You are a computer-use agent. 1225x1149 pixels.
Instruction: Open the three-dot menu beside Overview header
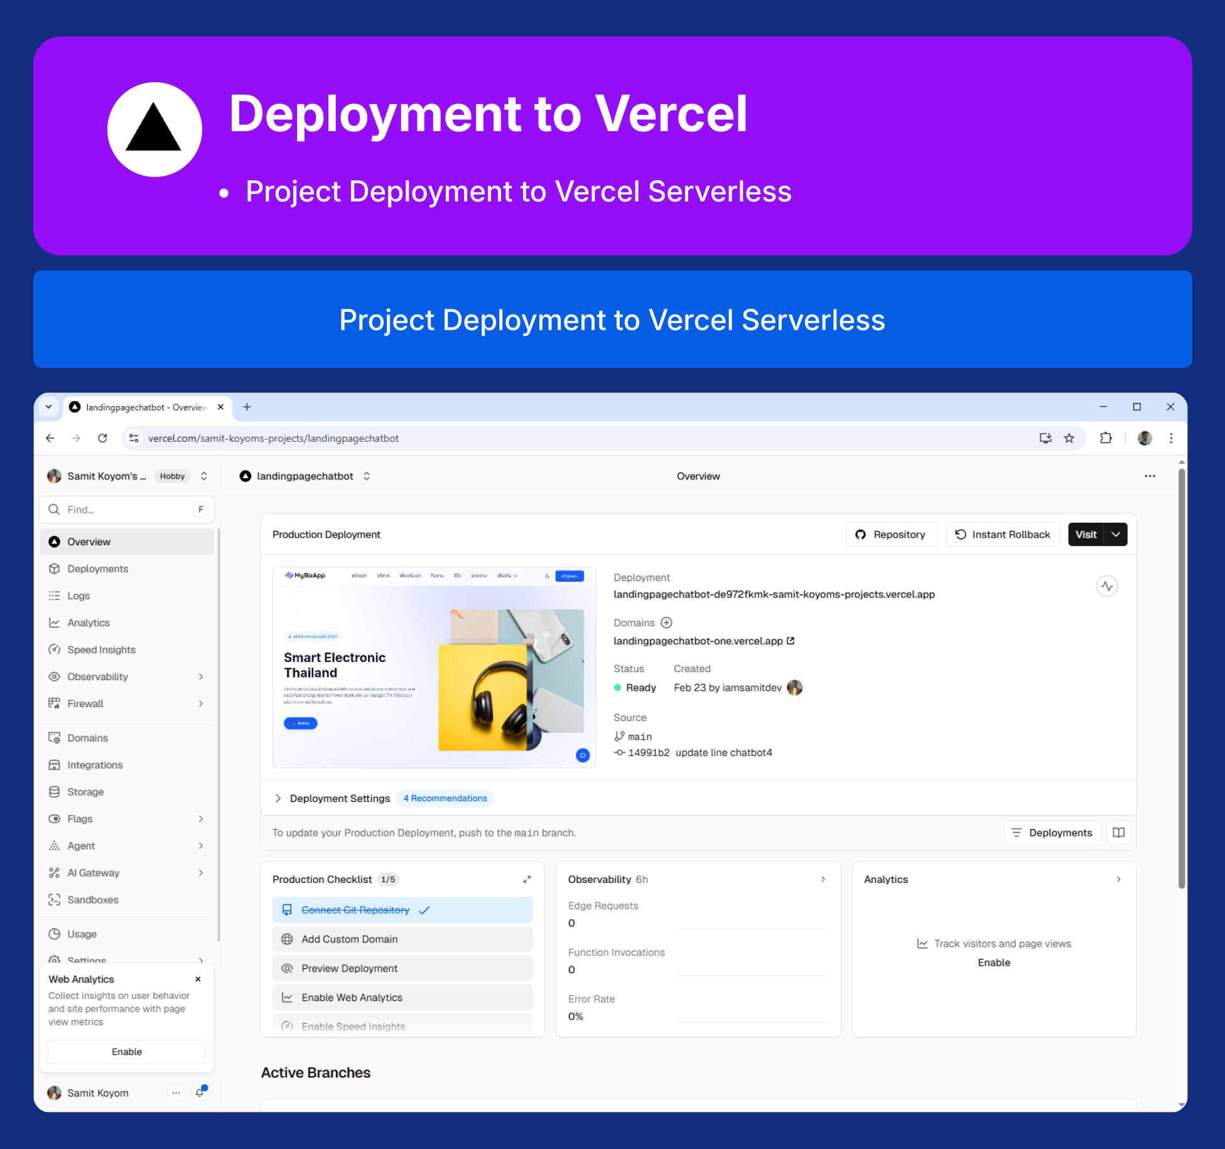point(1150,476)
